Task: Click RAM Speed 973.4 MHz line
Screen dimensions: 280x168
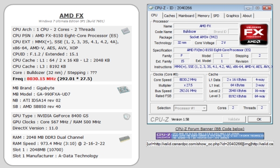Action: point(59,143)
